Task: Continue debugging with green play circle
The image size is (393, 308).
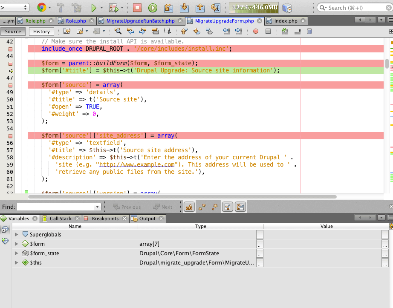Action: pyautogui.click(x=153, y=8)
